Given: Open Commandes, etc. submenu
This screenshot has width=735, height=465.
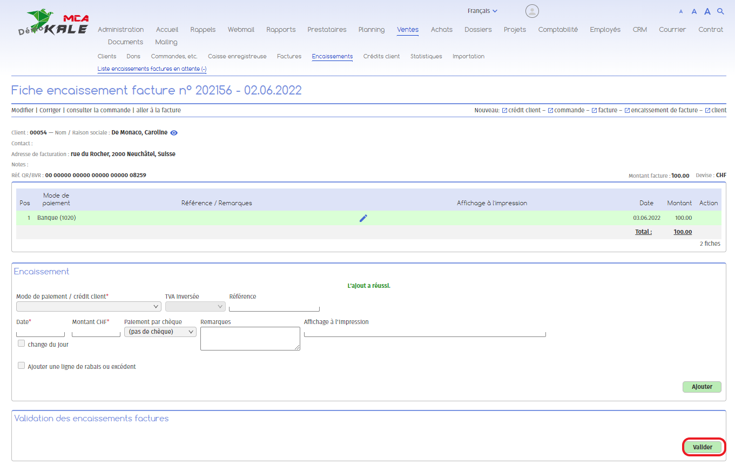Looking at the screenshot, I should pos(174,56).
